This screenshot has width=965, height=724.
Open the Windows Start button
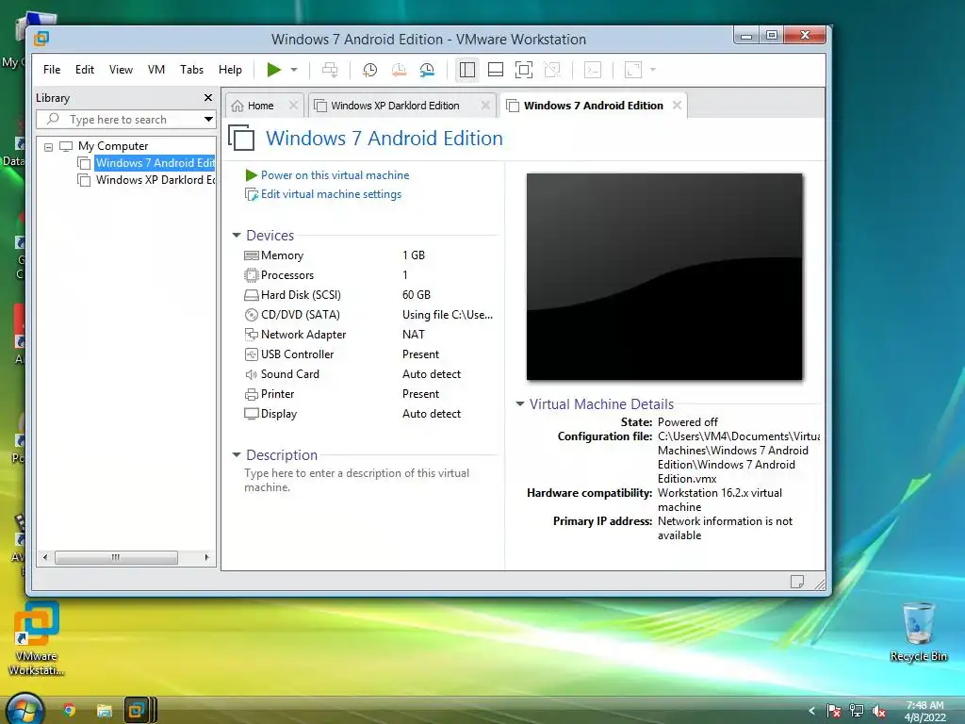(24, 711)
